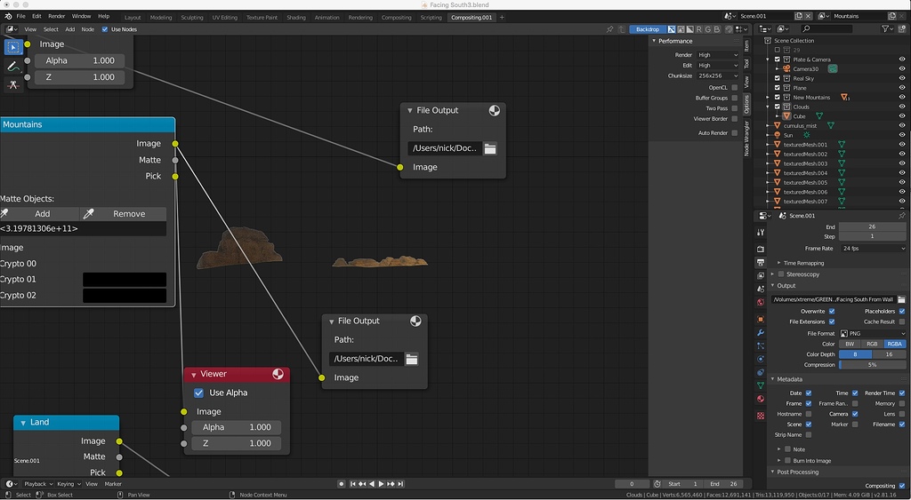Open Render quality dropdown in Performance

718,55
